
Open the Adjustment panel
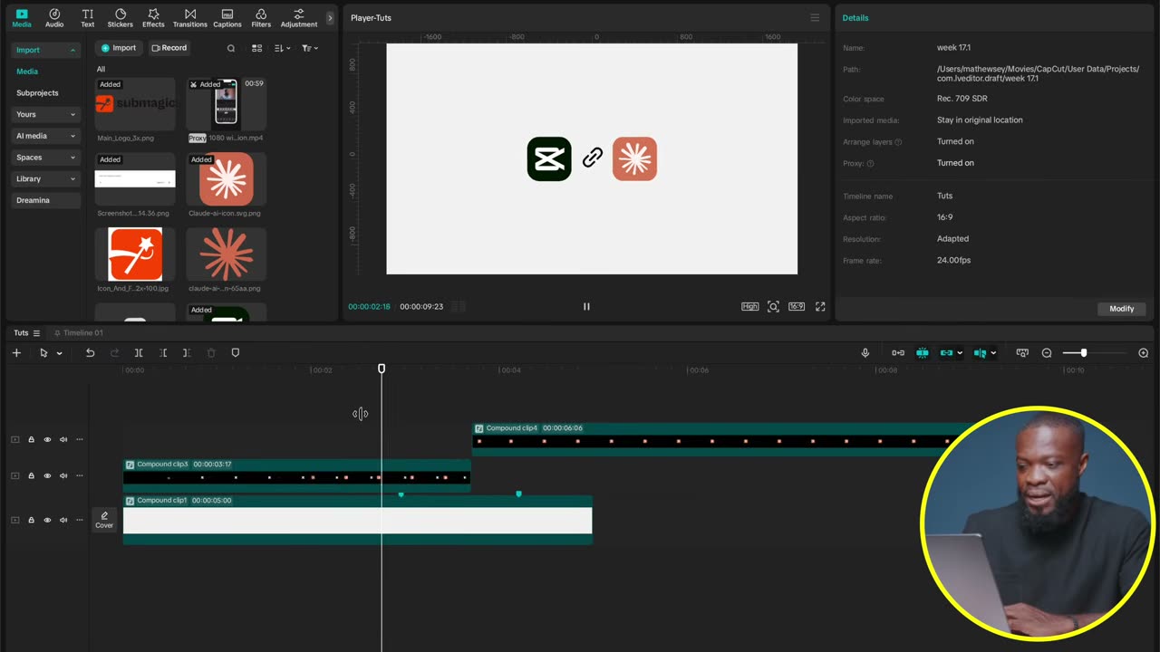[298, 17]
